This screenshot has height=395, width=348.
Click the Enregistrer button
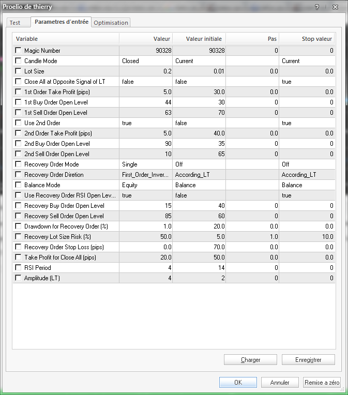pos(308,360)
